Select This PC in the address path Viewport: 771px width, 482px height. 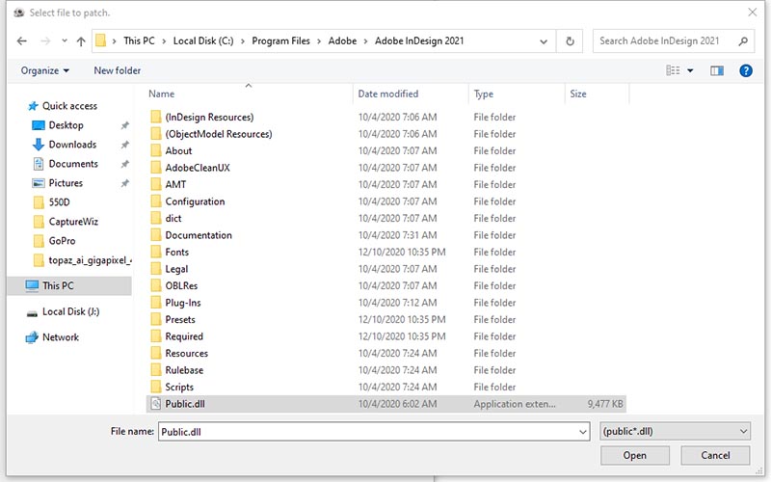point(139,41)
